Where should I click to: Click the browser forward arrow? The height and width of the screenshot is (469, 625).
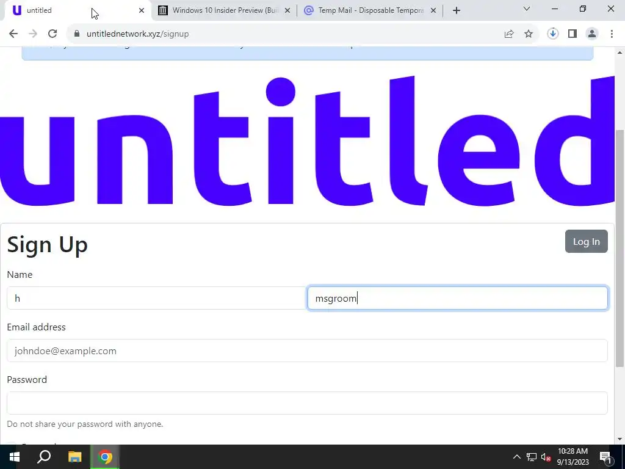[33, 34]
